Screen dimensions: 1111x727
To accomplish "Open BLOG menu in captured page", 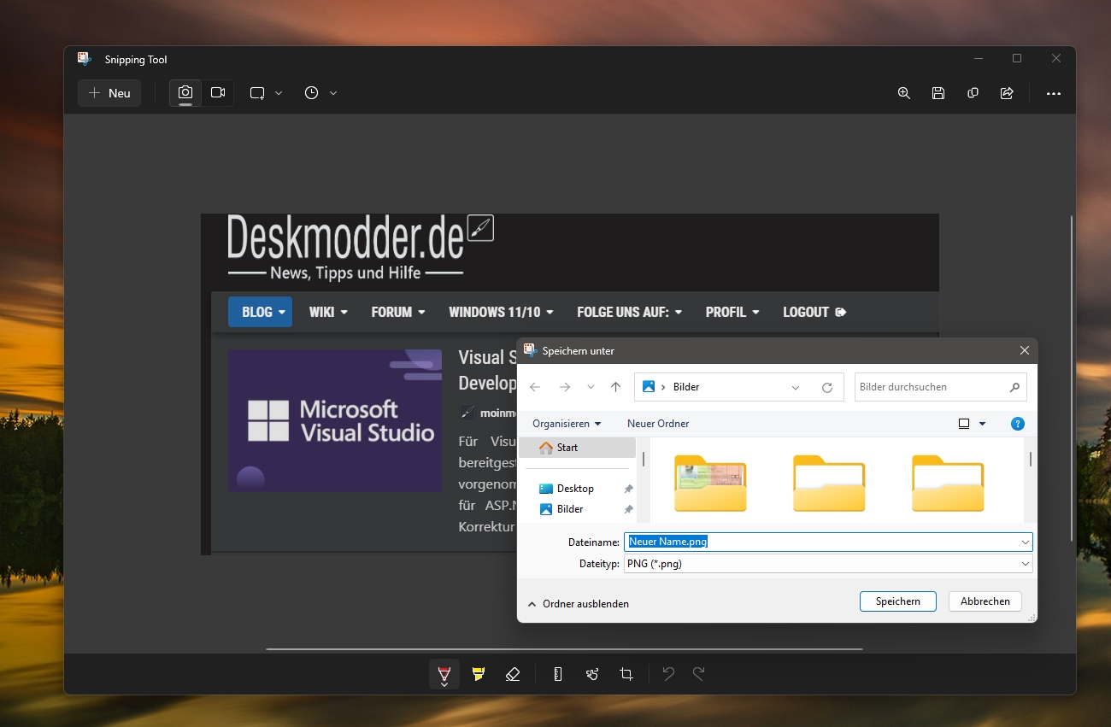I will [x=260, y=312].
